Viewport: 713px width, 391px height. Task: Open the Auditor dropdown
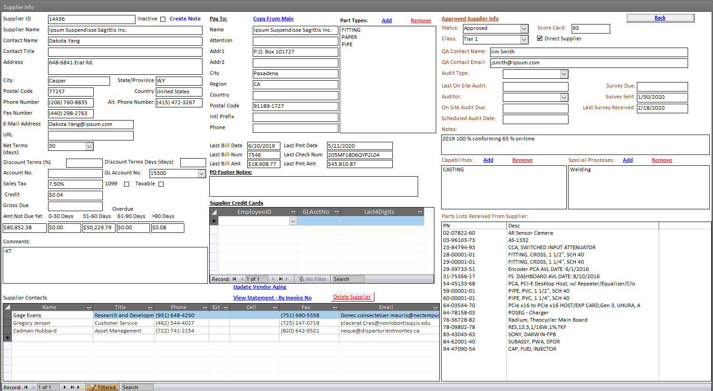coord(564,97)
